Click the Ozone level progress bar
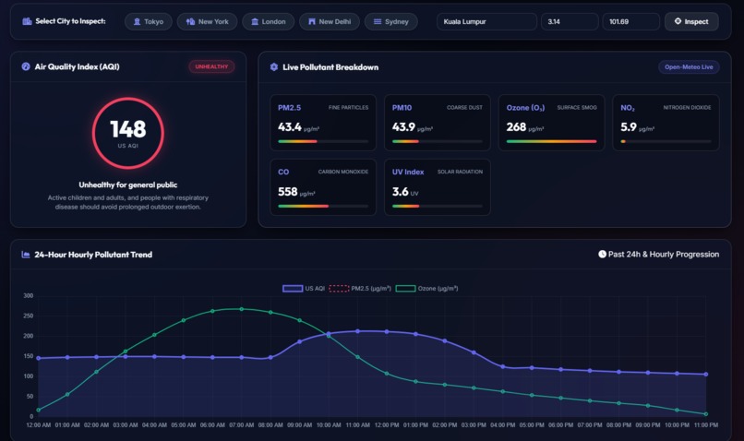The width and height of the screenshot is (744, 441). click(x=551, y=141)
